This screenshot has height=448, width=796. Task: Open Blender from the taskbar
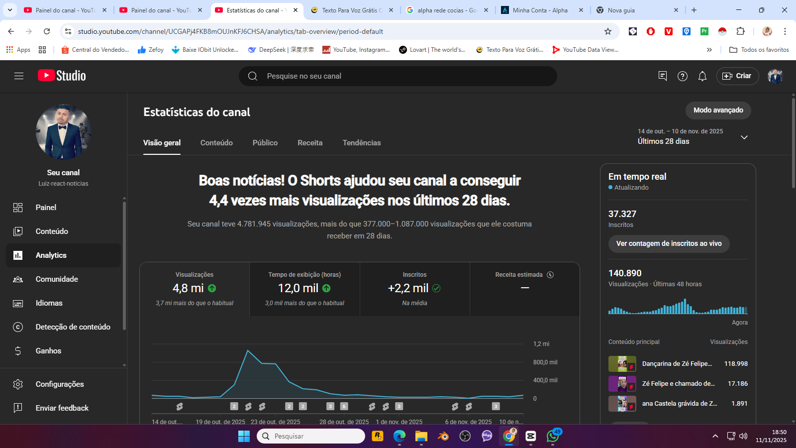[443, 436]
